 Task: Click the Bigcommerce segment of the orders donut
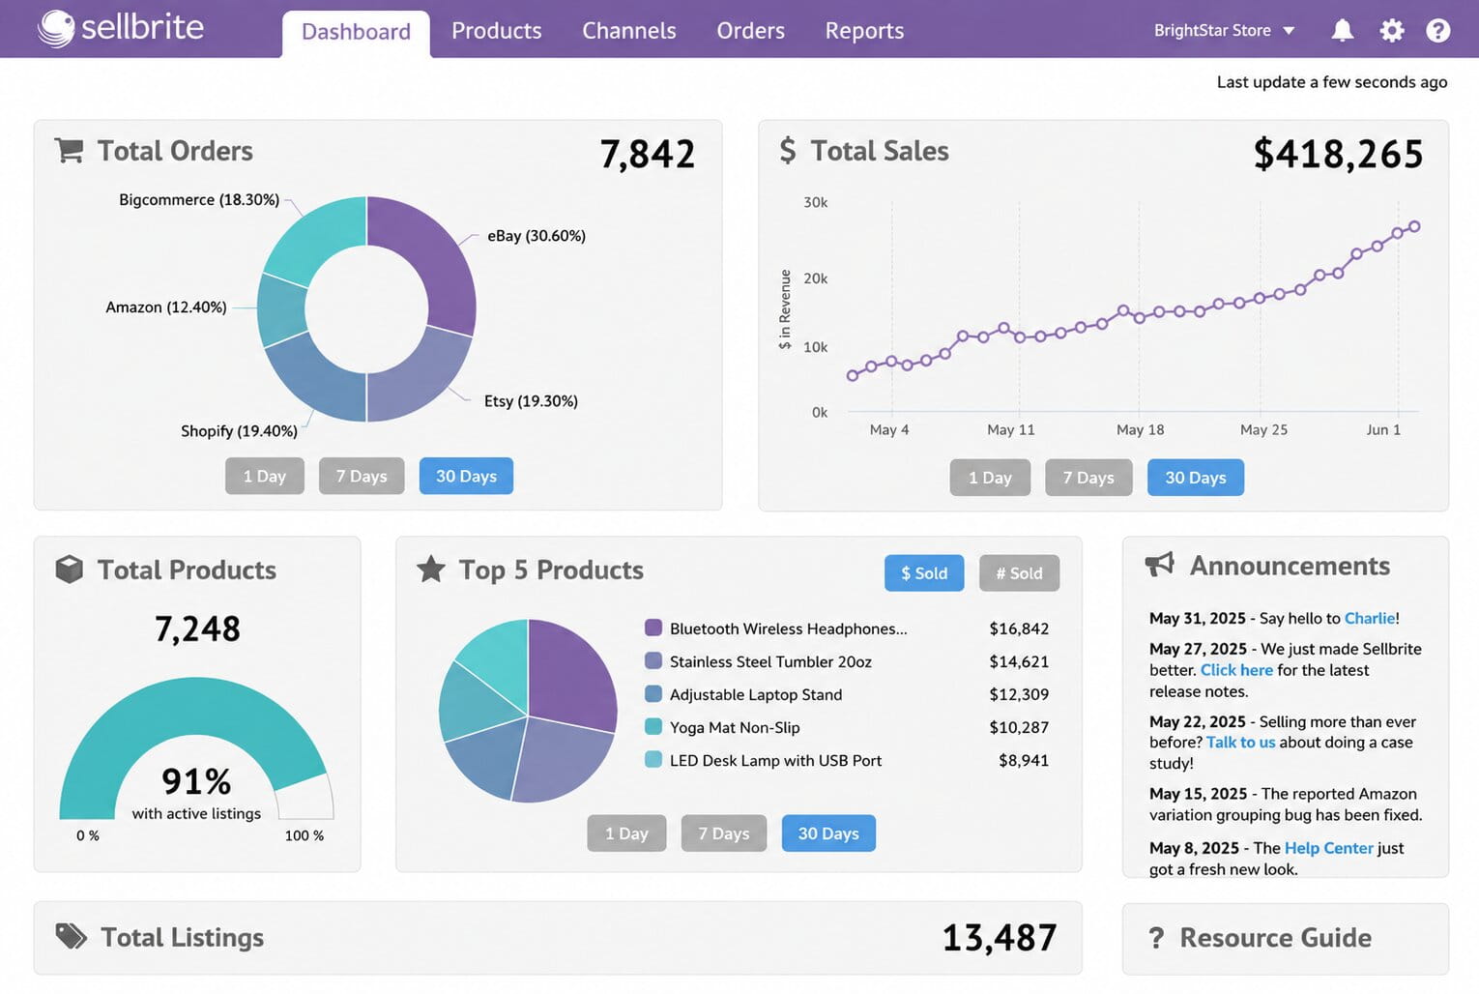pos(319,239)
